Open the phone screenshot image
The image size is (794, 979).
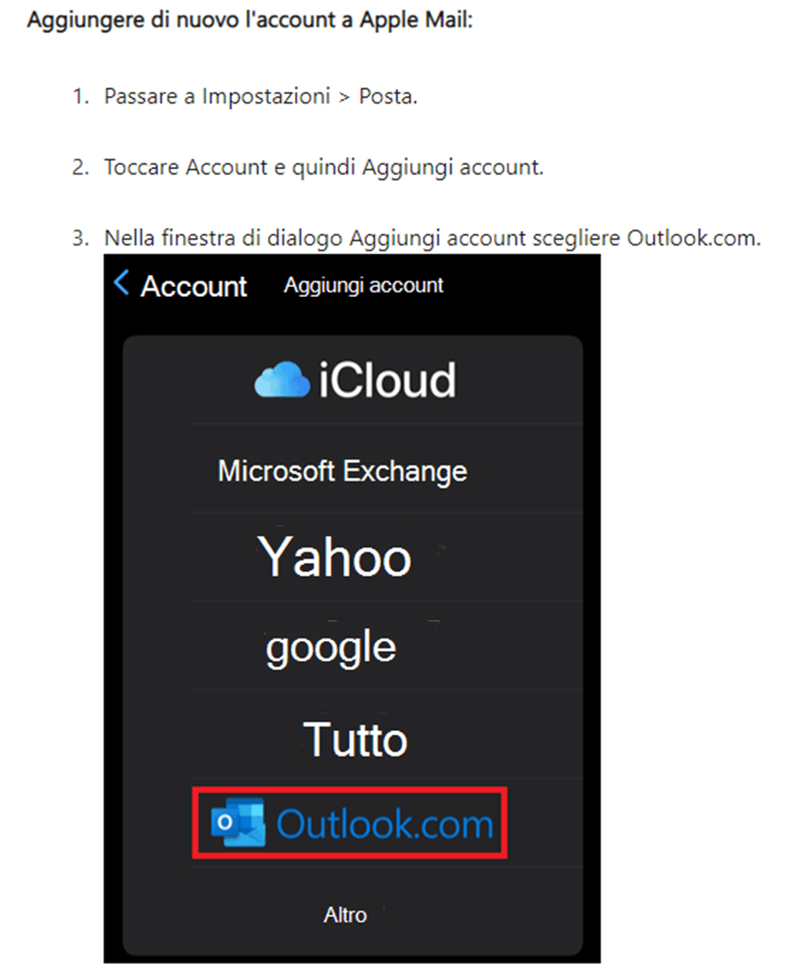coord(352,608)
